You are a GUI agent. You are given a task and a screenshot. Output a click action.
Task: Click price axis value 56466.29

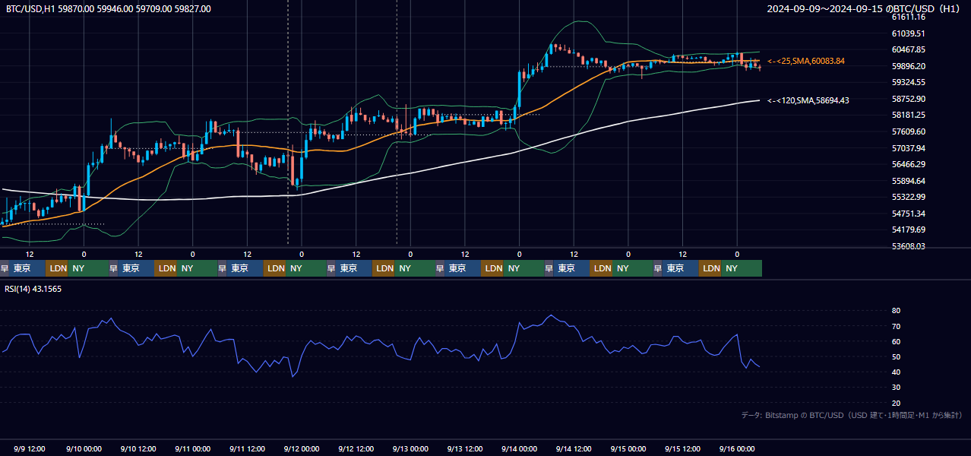click(908, 164)
